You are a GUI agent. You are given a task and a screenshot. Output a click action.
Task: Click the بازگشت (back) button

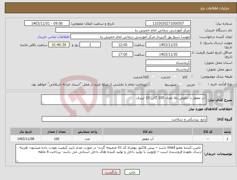(111, 172)
